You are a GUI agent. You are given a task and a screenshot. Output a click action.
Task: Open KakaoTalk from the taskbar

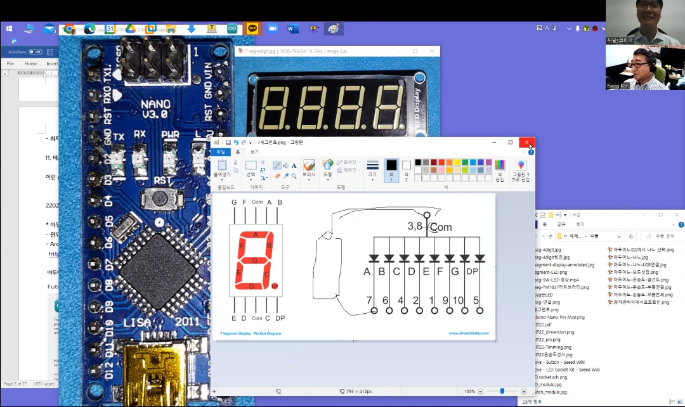pyautogui.click(x=252, y=29)
